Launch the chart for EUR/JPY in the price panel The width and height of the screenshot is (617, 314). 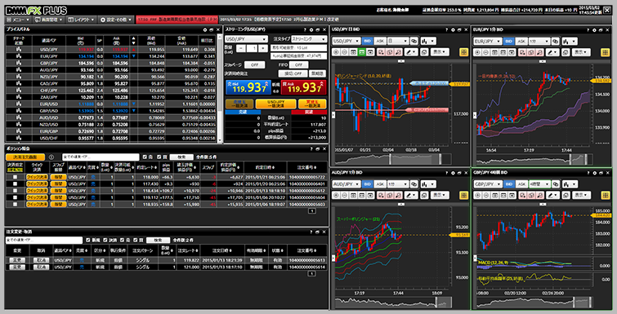[x=18, y=56]
